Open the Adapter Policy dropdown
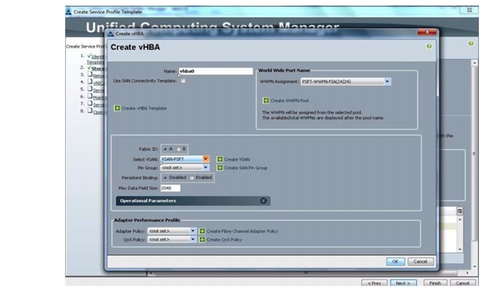The width and height of the screenshot is (485, 290). 193,231
